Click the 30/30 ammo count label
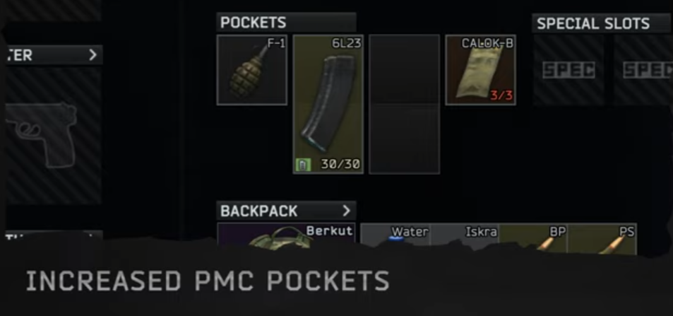Image resolution: width=673 pixels, height=316 pixels. point(340,164)
